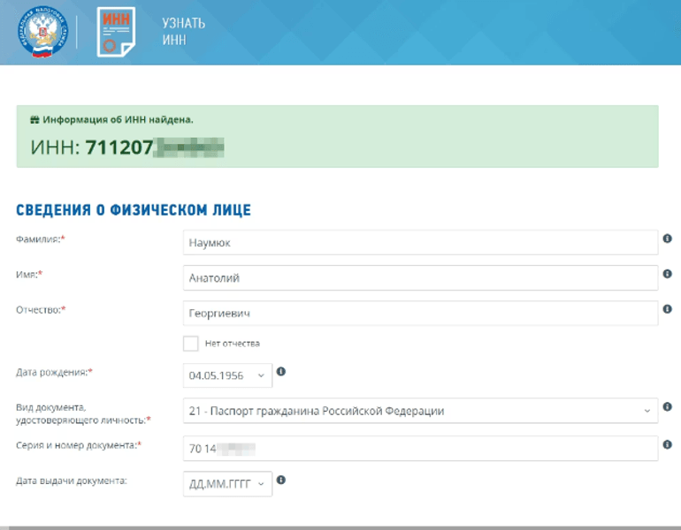The image size is (681, 530).
Task: Click into the Имя input field
Action: point(420,277)
